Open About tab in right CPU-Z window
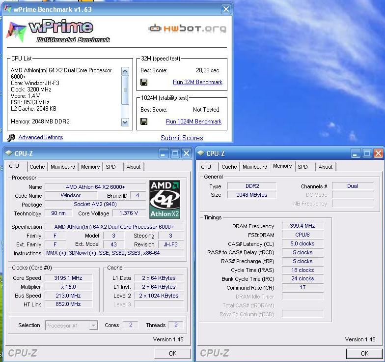Image resolution: width=385 pixels, height=362 pixels. pos(325,167)
